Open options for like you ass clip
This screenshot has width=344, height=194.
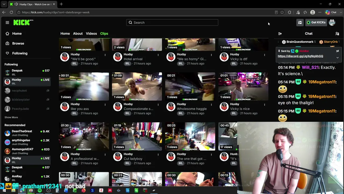click(x=105, y=105)
